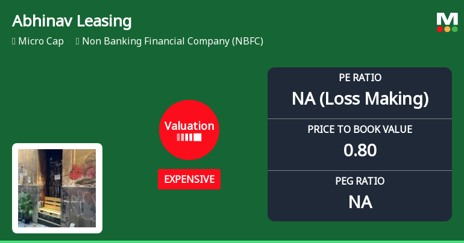Click the Markets Mojo M logo
This screenshot has height=243, width=464.
(447, 18)
